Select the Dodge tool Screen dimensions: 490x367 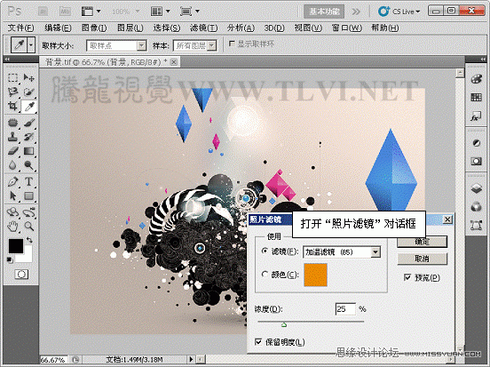click(x=28, y=165)
